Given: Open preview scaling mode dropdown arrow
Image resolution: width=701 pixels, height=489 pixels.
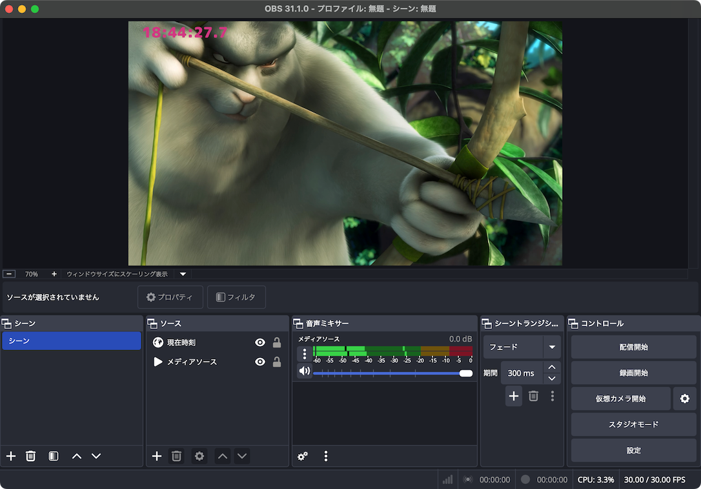Looking at the screenshot, I should click(183, 274).
